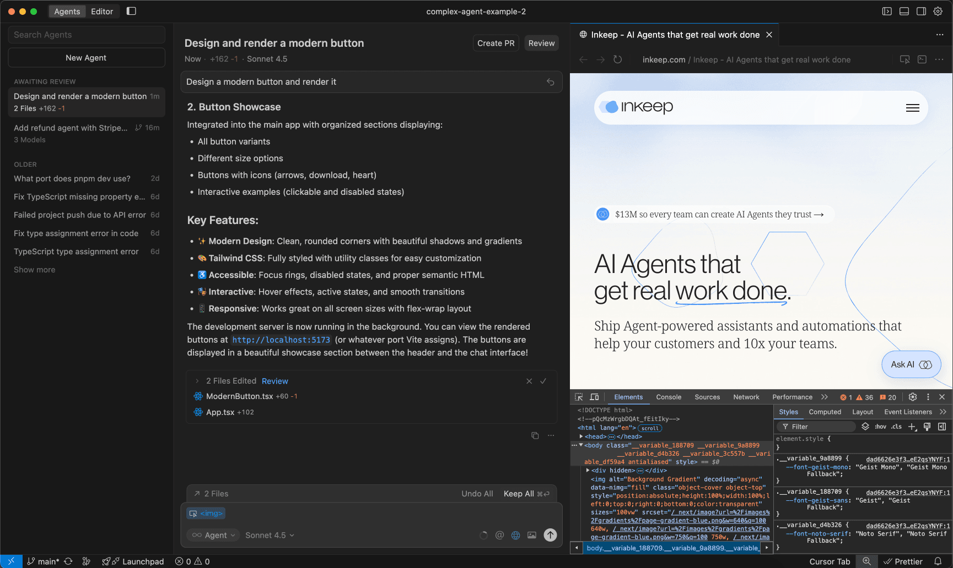
Task: Select the element inspector in DevTools
Action: tap(578, 397)
